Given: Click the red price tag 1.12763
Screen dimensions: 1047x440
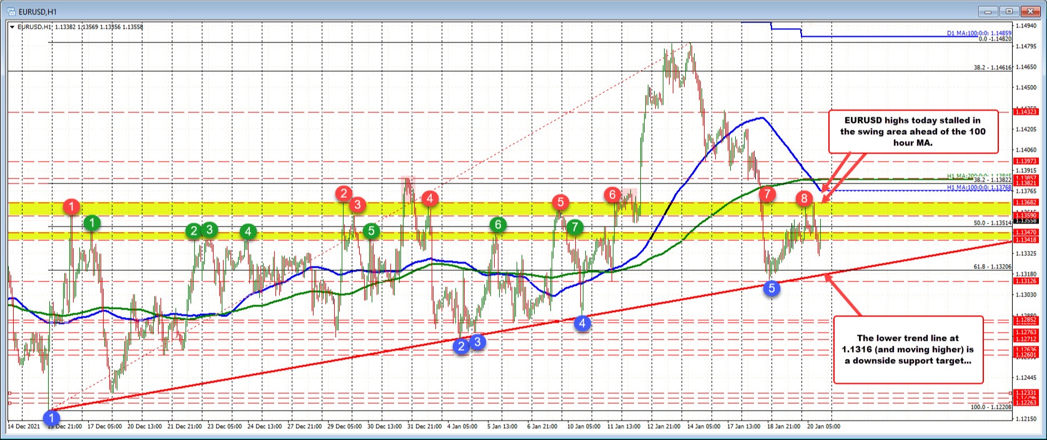Looking at the screenshot, I should tap(1027, 333).
